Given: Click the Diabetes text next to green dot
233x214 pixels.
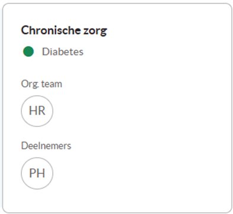Looking at the screenshot, I should click(63, 51).
